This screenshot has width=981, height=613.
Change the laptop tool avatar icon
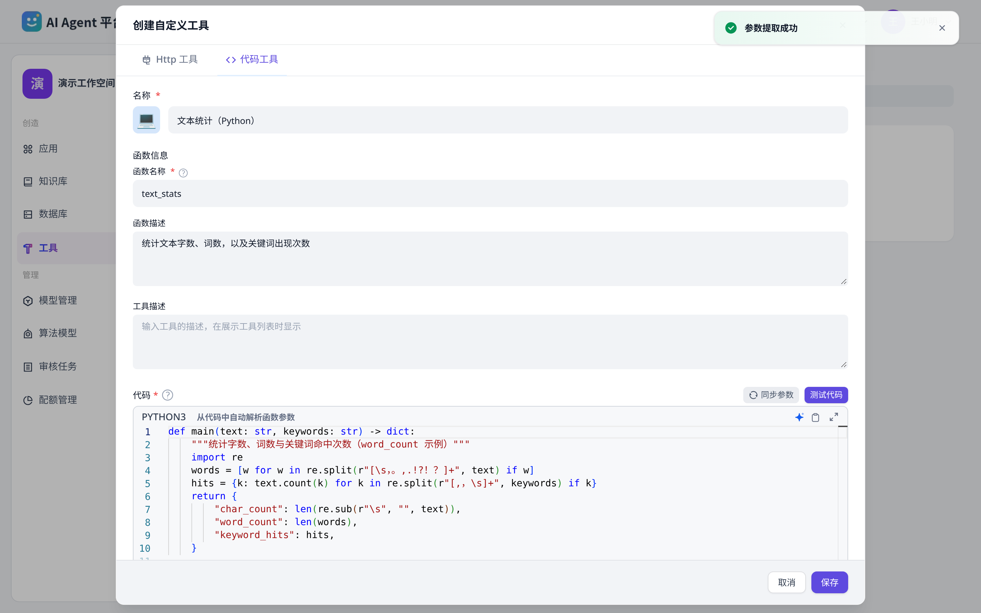point(146,120)
